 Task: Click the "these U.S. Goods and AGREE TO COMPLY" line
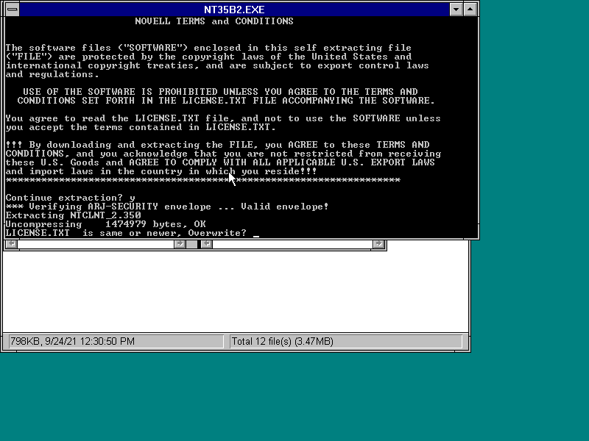click(x=220, y=162)
